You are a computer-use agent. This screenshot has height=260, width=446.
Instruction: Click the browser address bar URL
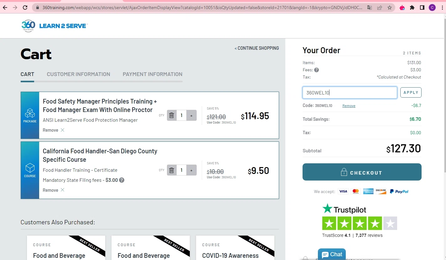(202, 8)
